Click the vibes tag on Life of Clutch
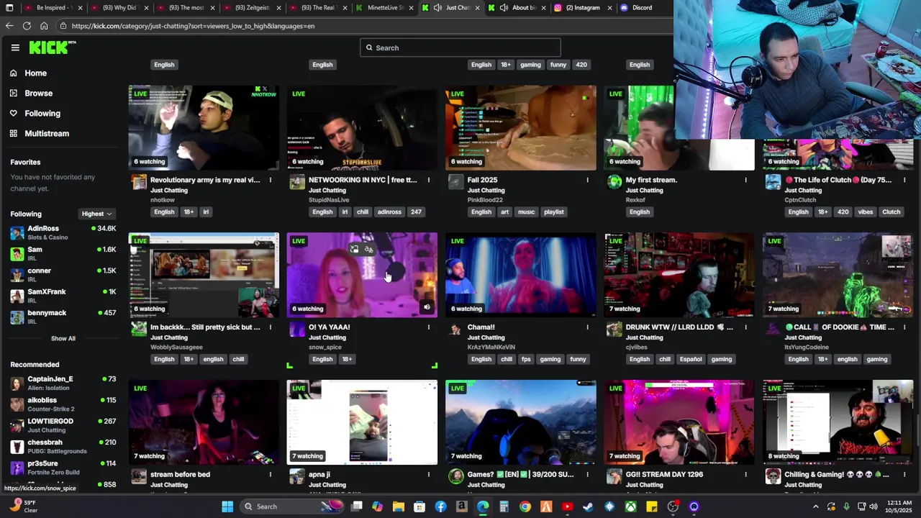 point(866,212)
